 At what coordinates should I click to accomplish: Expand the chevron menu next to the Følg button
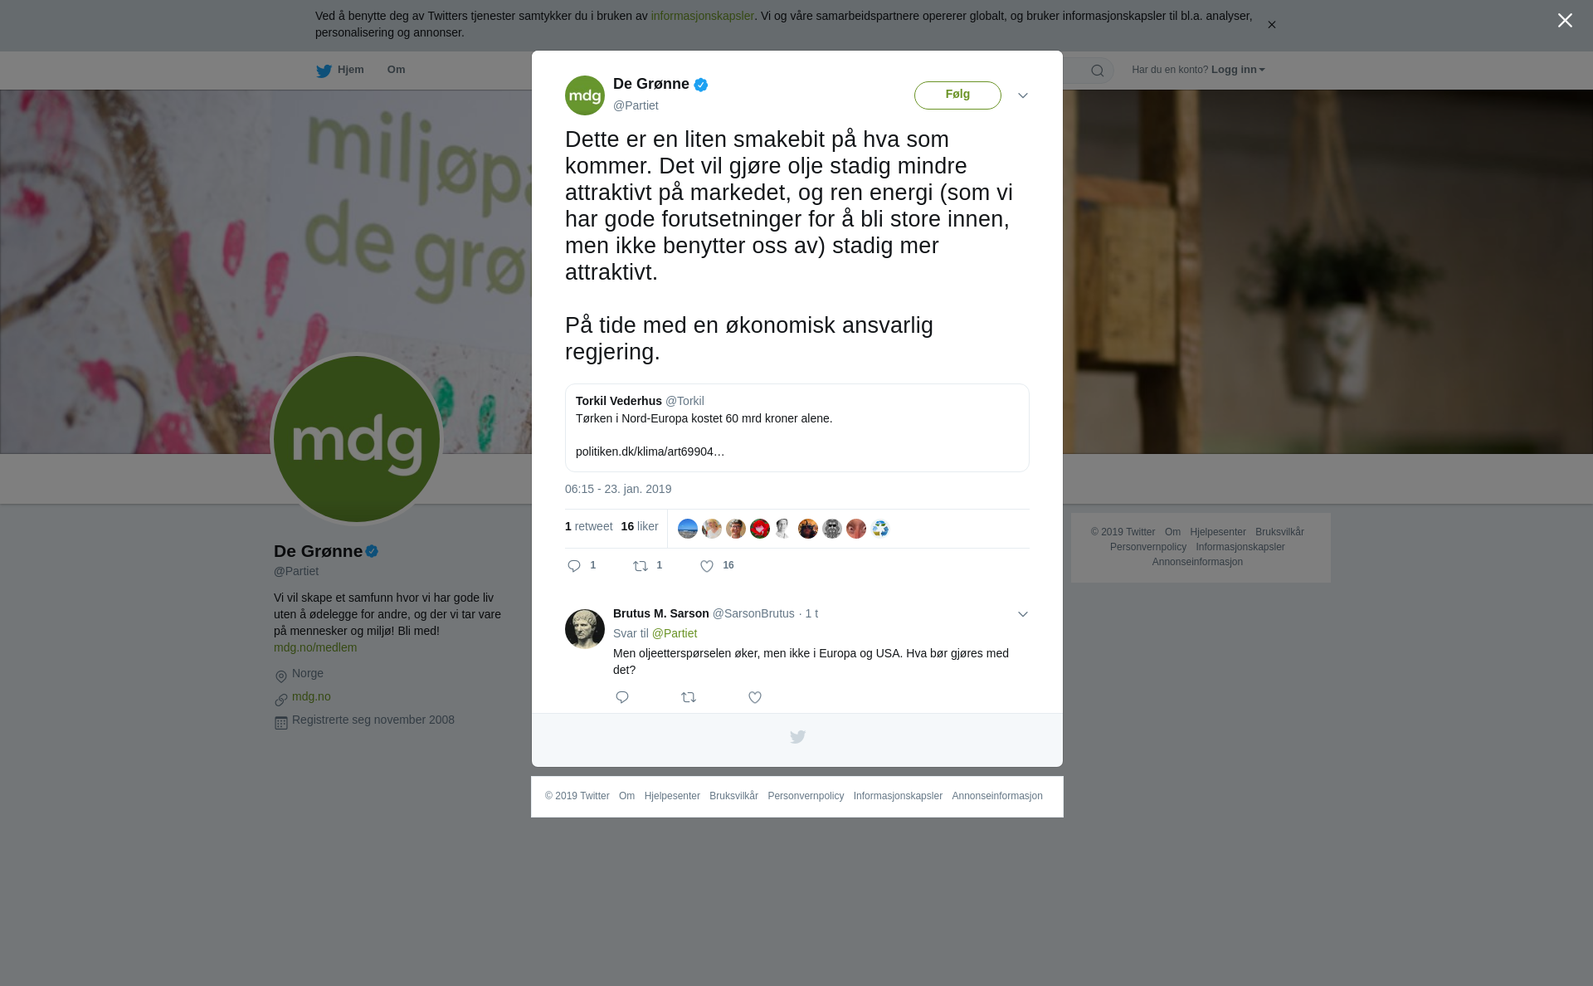pos(1023,95)
